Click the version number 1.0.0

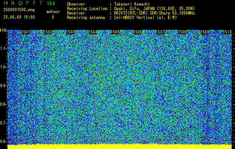[x=51, y=3]
